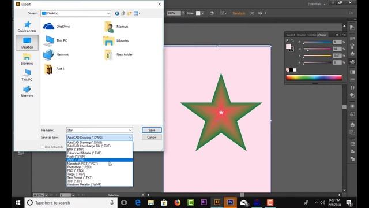Collapse Color panel with double-arrow icon
Image resolution: width=369 pixels, height=208 pixels.
pyautogui.click(x=337, y=35)
